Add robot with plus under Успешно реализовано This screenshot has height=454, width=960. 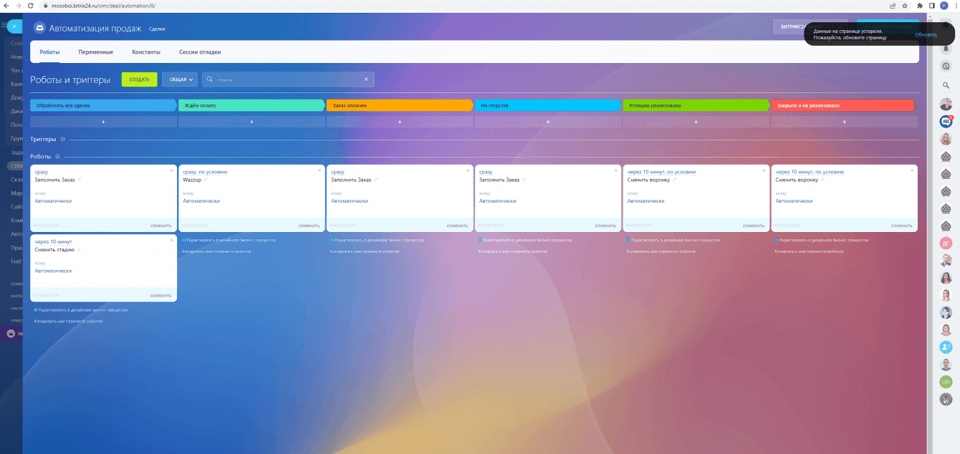696,122
